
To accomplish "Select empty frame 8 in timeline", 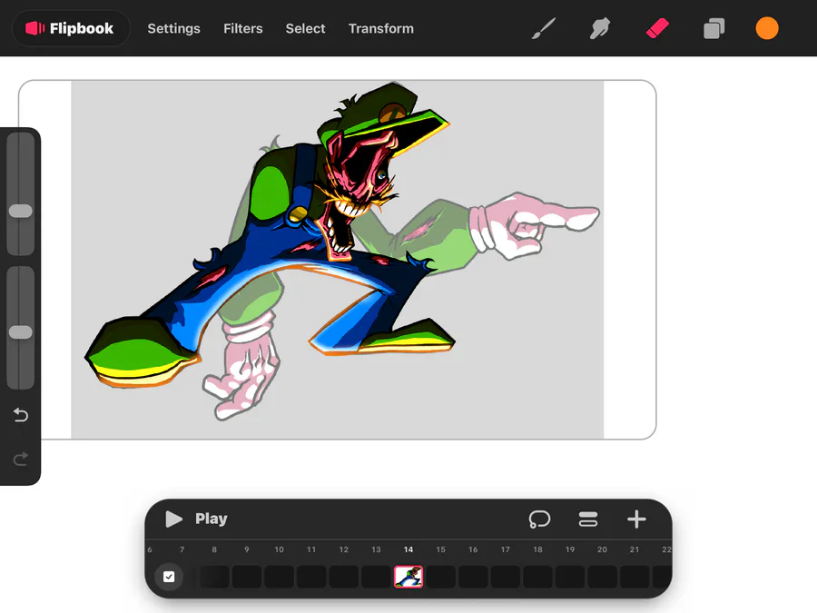I will pyautogui.click(x=214, y=577).
